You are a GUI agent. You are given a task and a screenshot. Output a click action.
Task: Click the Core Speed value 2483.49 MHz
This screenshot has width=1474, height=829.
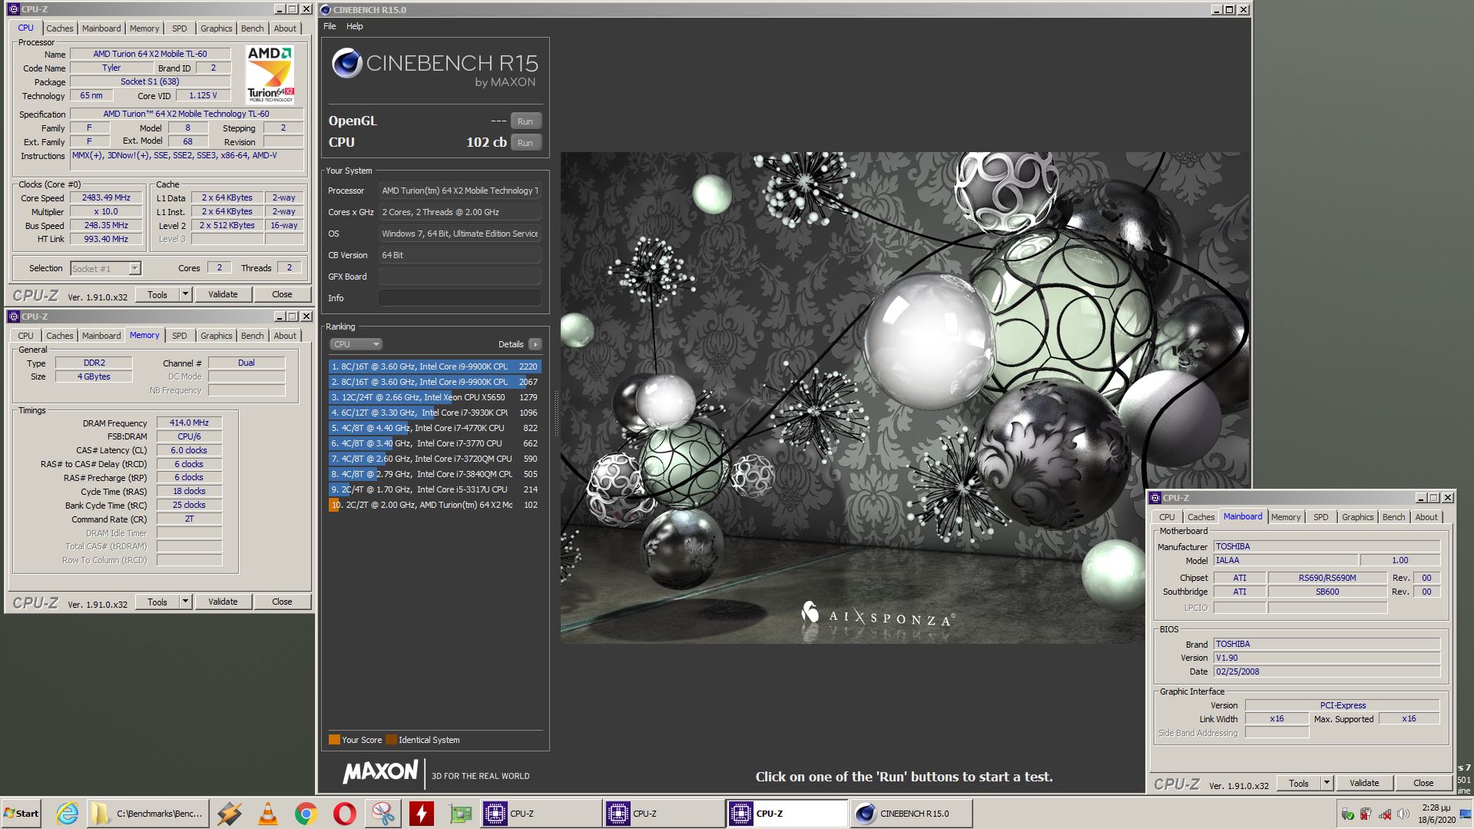coord(106,197)
